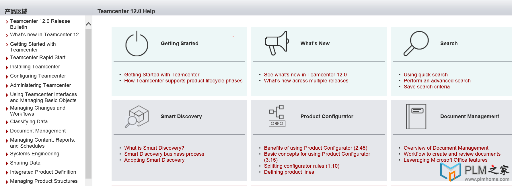Click the sidebar scroll up arrow
Viewport: 512px width, 186px height.
click(89, 24)
